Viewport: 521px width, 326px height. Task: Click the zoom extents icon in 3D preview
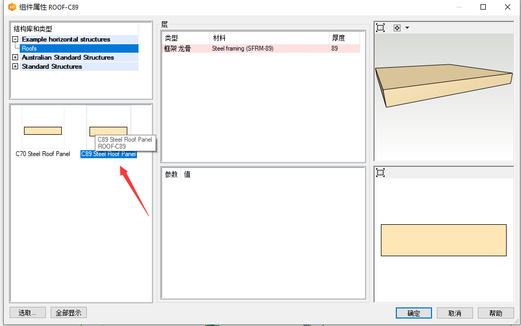pos(380,28)
